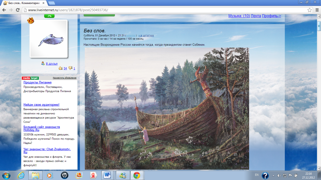This screenshot has height=180, width=321.
Task: Open the volume speaker tray icon
Action: [x=279, y=175]
